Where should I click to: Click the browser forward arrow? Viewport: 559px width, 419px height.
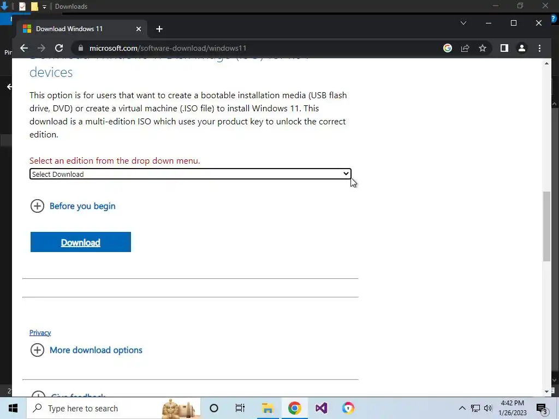coord(41,48)
